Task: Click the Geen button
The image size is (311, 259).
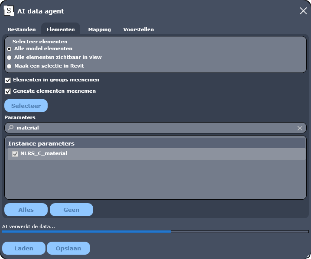Action: (71, 210)
